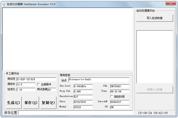Click the Prop. Vel field

point(83,92)
